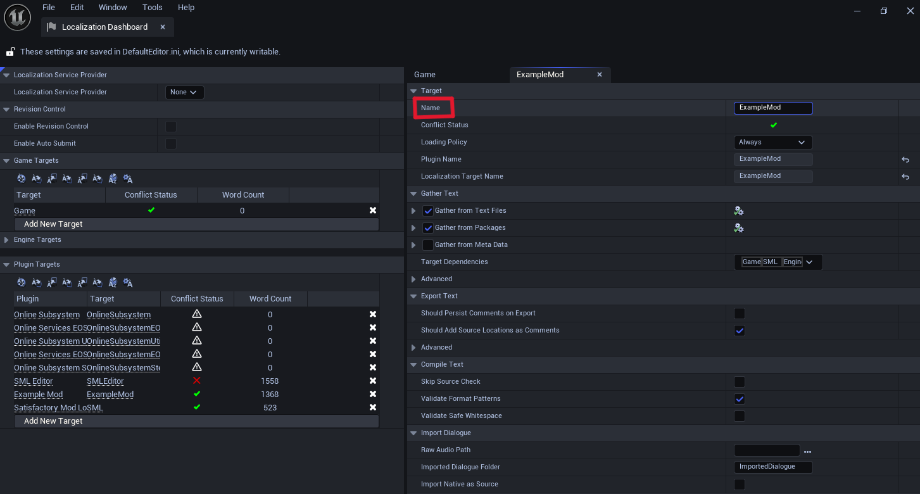
Task: Check Import Native as Source
Action: coord(740,484)
